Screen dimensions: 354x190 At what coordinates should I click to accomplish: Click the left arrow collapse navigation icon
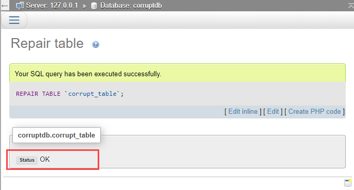pos(5,6)
